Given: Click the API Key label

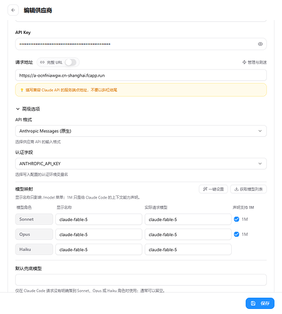Looking at the screenshot, I should pos(23,33).
